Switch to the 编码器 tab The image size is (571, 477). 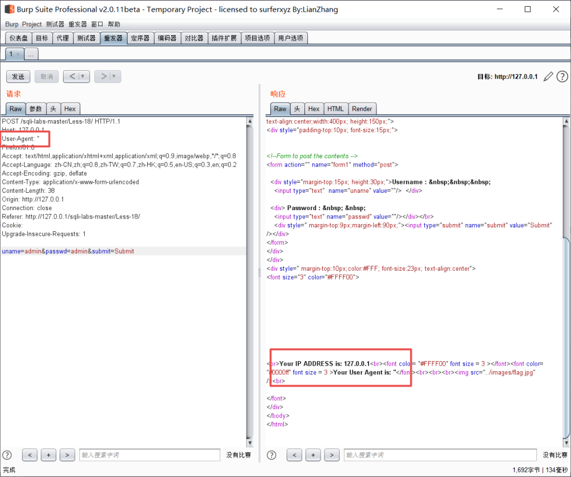(167, 38)
